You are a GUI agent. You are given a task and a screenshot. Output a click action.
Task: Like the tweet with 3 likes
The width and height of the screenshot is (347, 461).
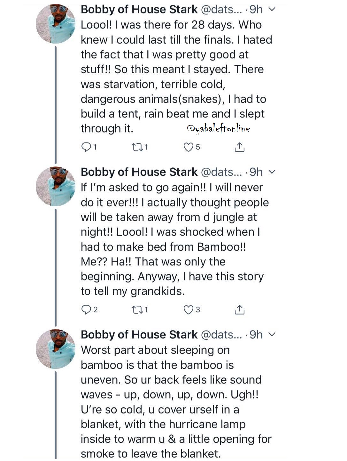click(x=189, y=310)
